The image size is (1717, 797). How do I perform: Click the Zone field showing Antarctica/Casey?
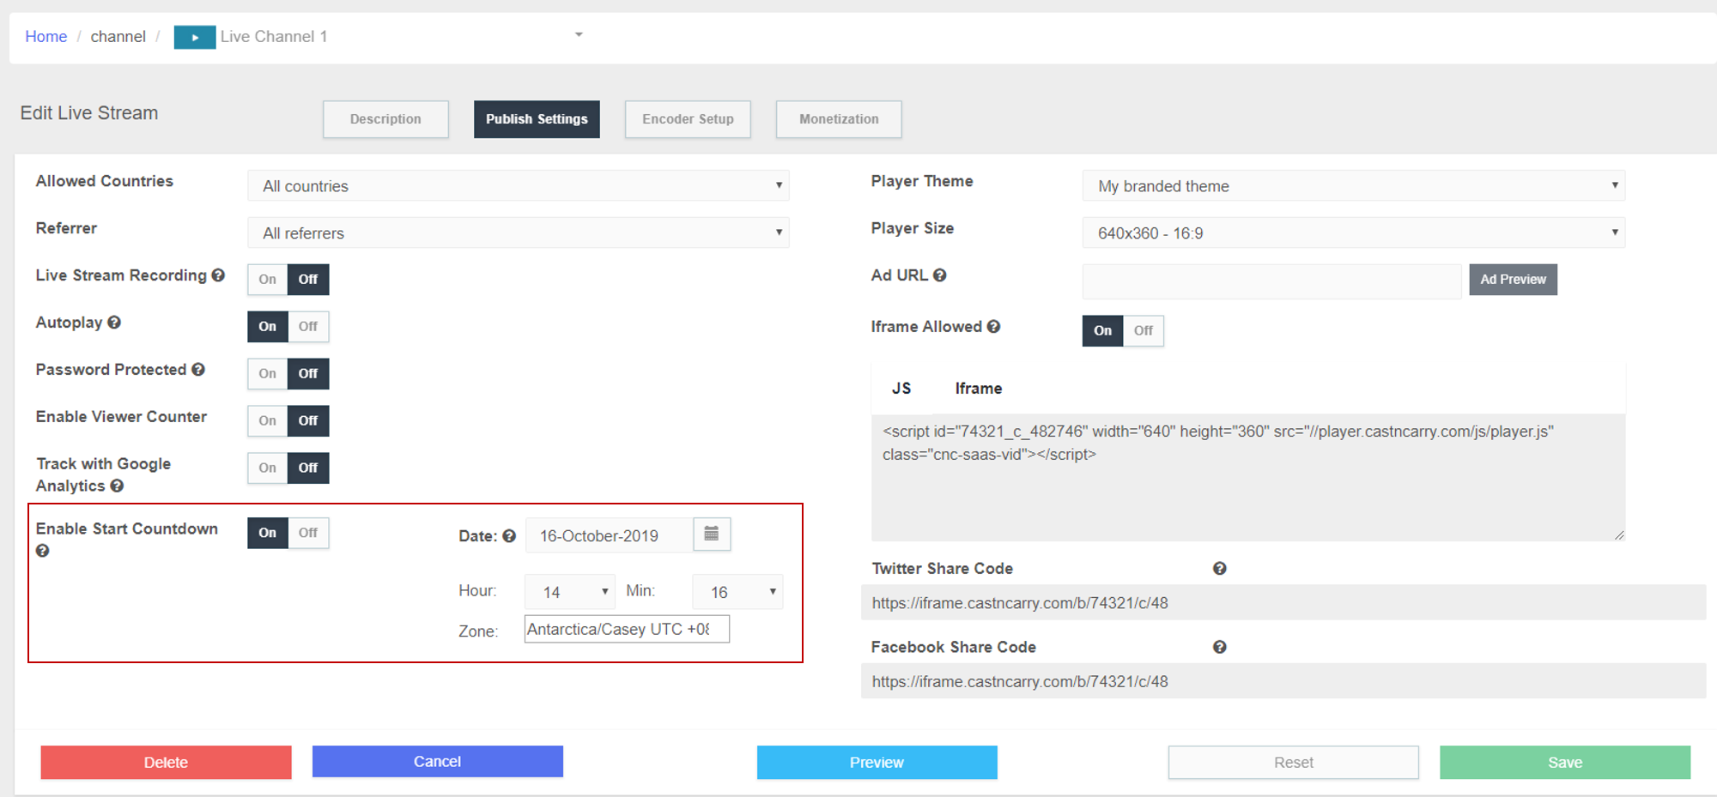point(627,629)
